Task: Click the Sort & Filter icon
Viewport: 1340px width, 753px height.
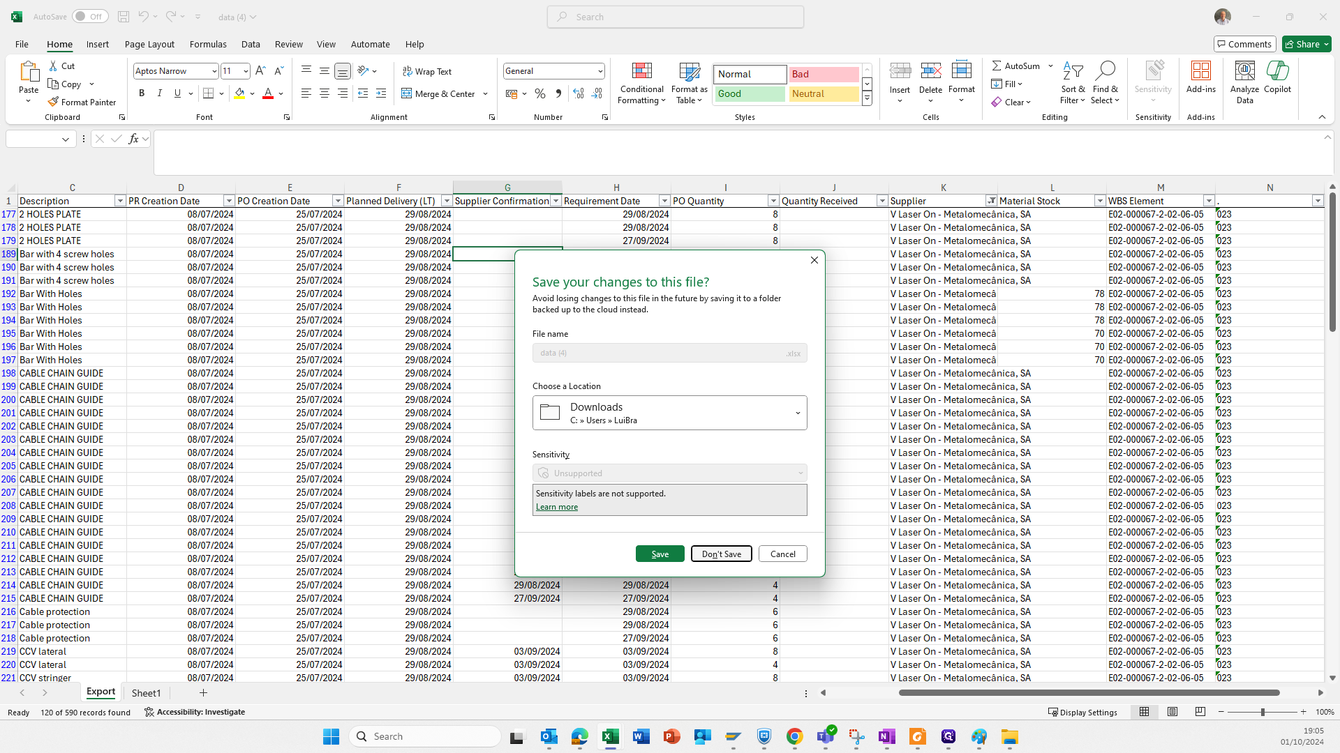Action: [1073, 71]
